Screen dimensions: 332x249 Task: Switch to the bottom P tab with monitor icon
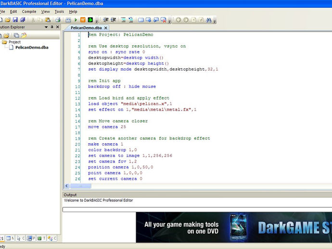click(x=31, y=238)
